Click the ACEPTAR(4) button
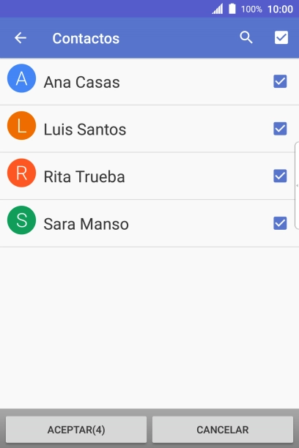Screen dimensions: 299x448 76,430
